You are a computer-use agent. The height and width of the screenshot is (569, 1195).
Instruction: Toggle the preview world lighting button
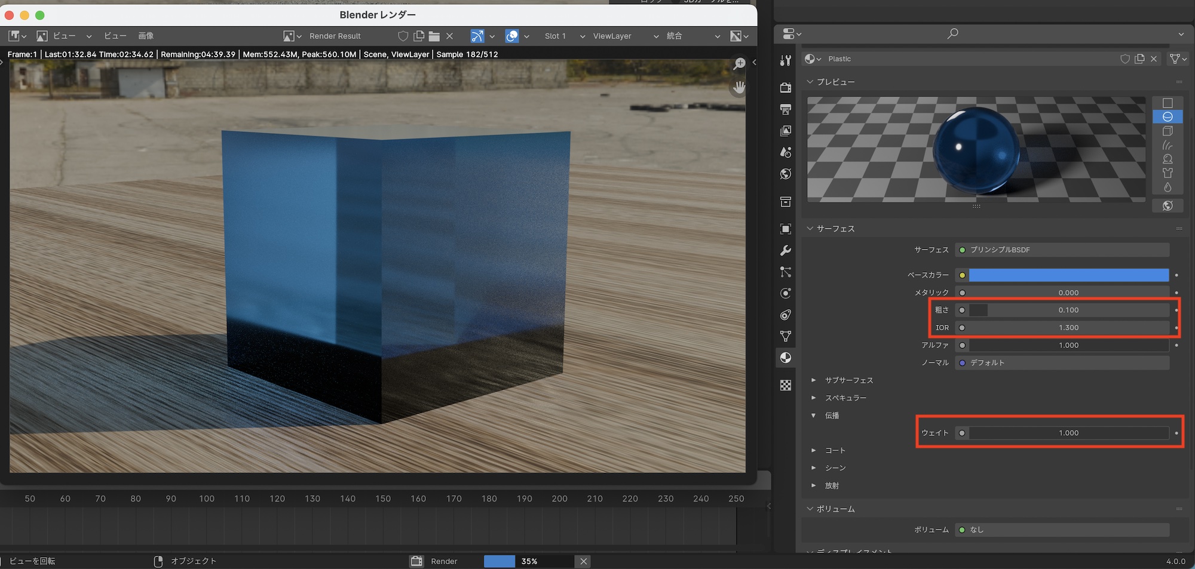click(x=1168, y=205)
